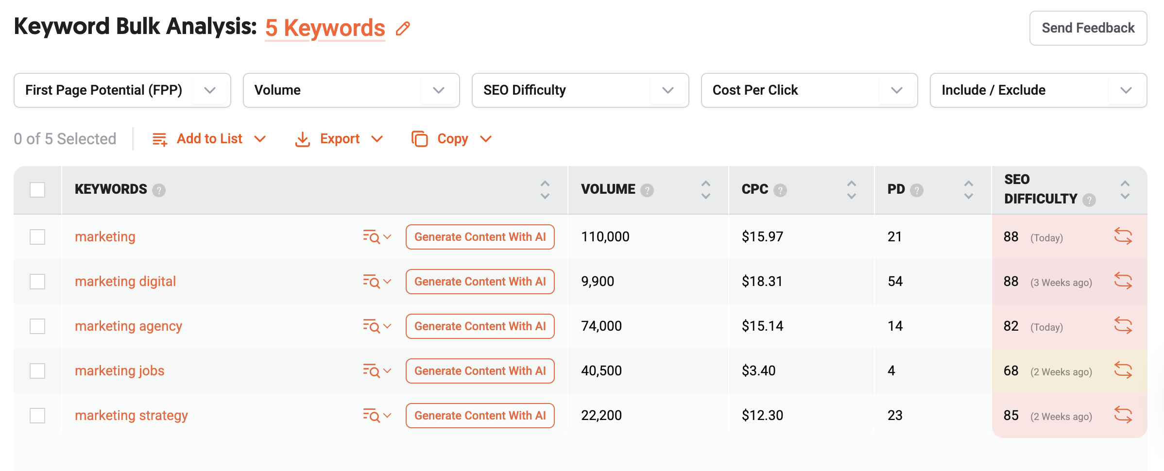Open search options icon for marketing agency
Viewport: 1164px width, 471px height.
click(377, 326)
